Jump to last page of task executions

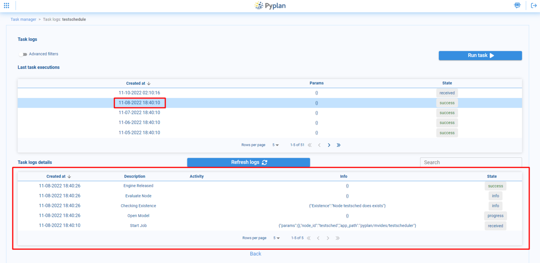(x=338, y=145)
